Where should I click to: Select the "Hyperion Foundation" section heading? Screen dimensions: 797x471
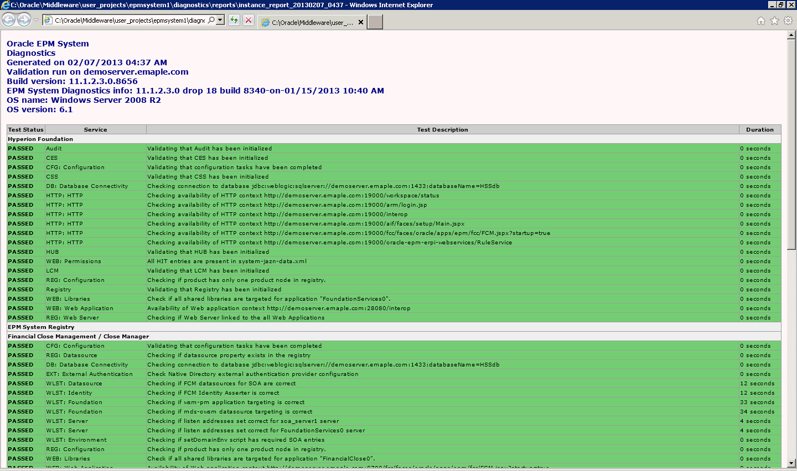tap(40, 139)
